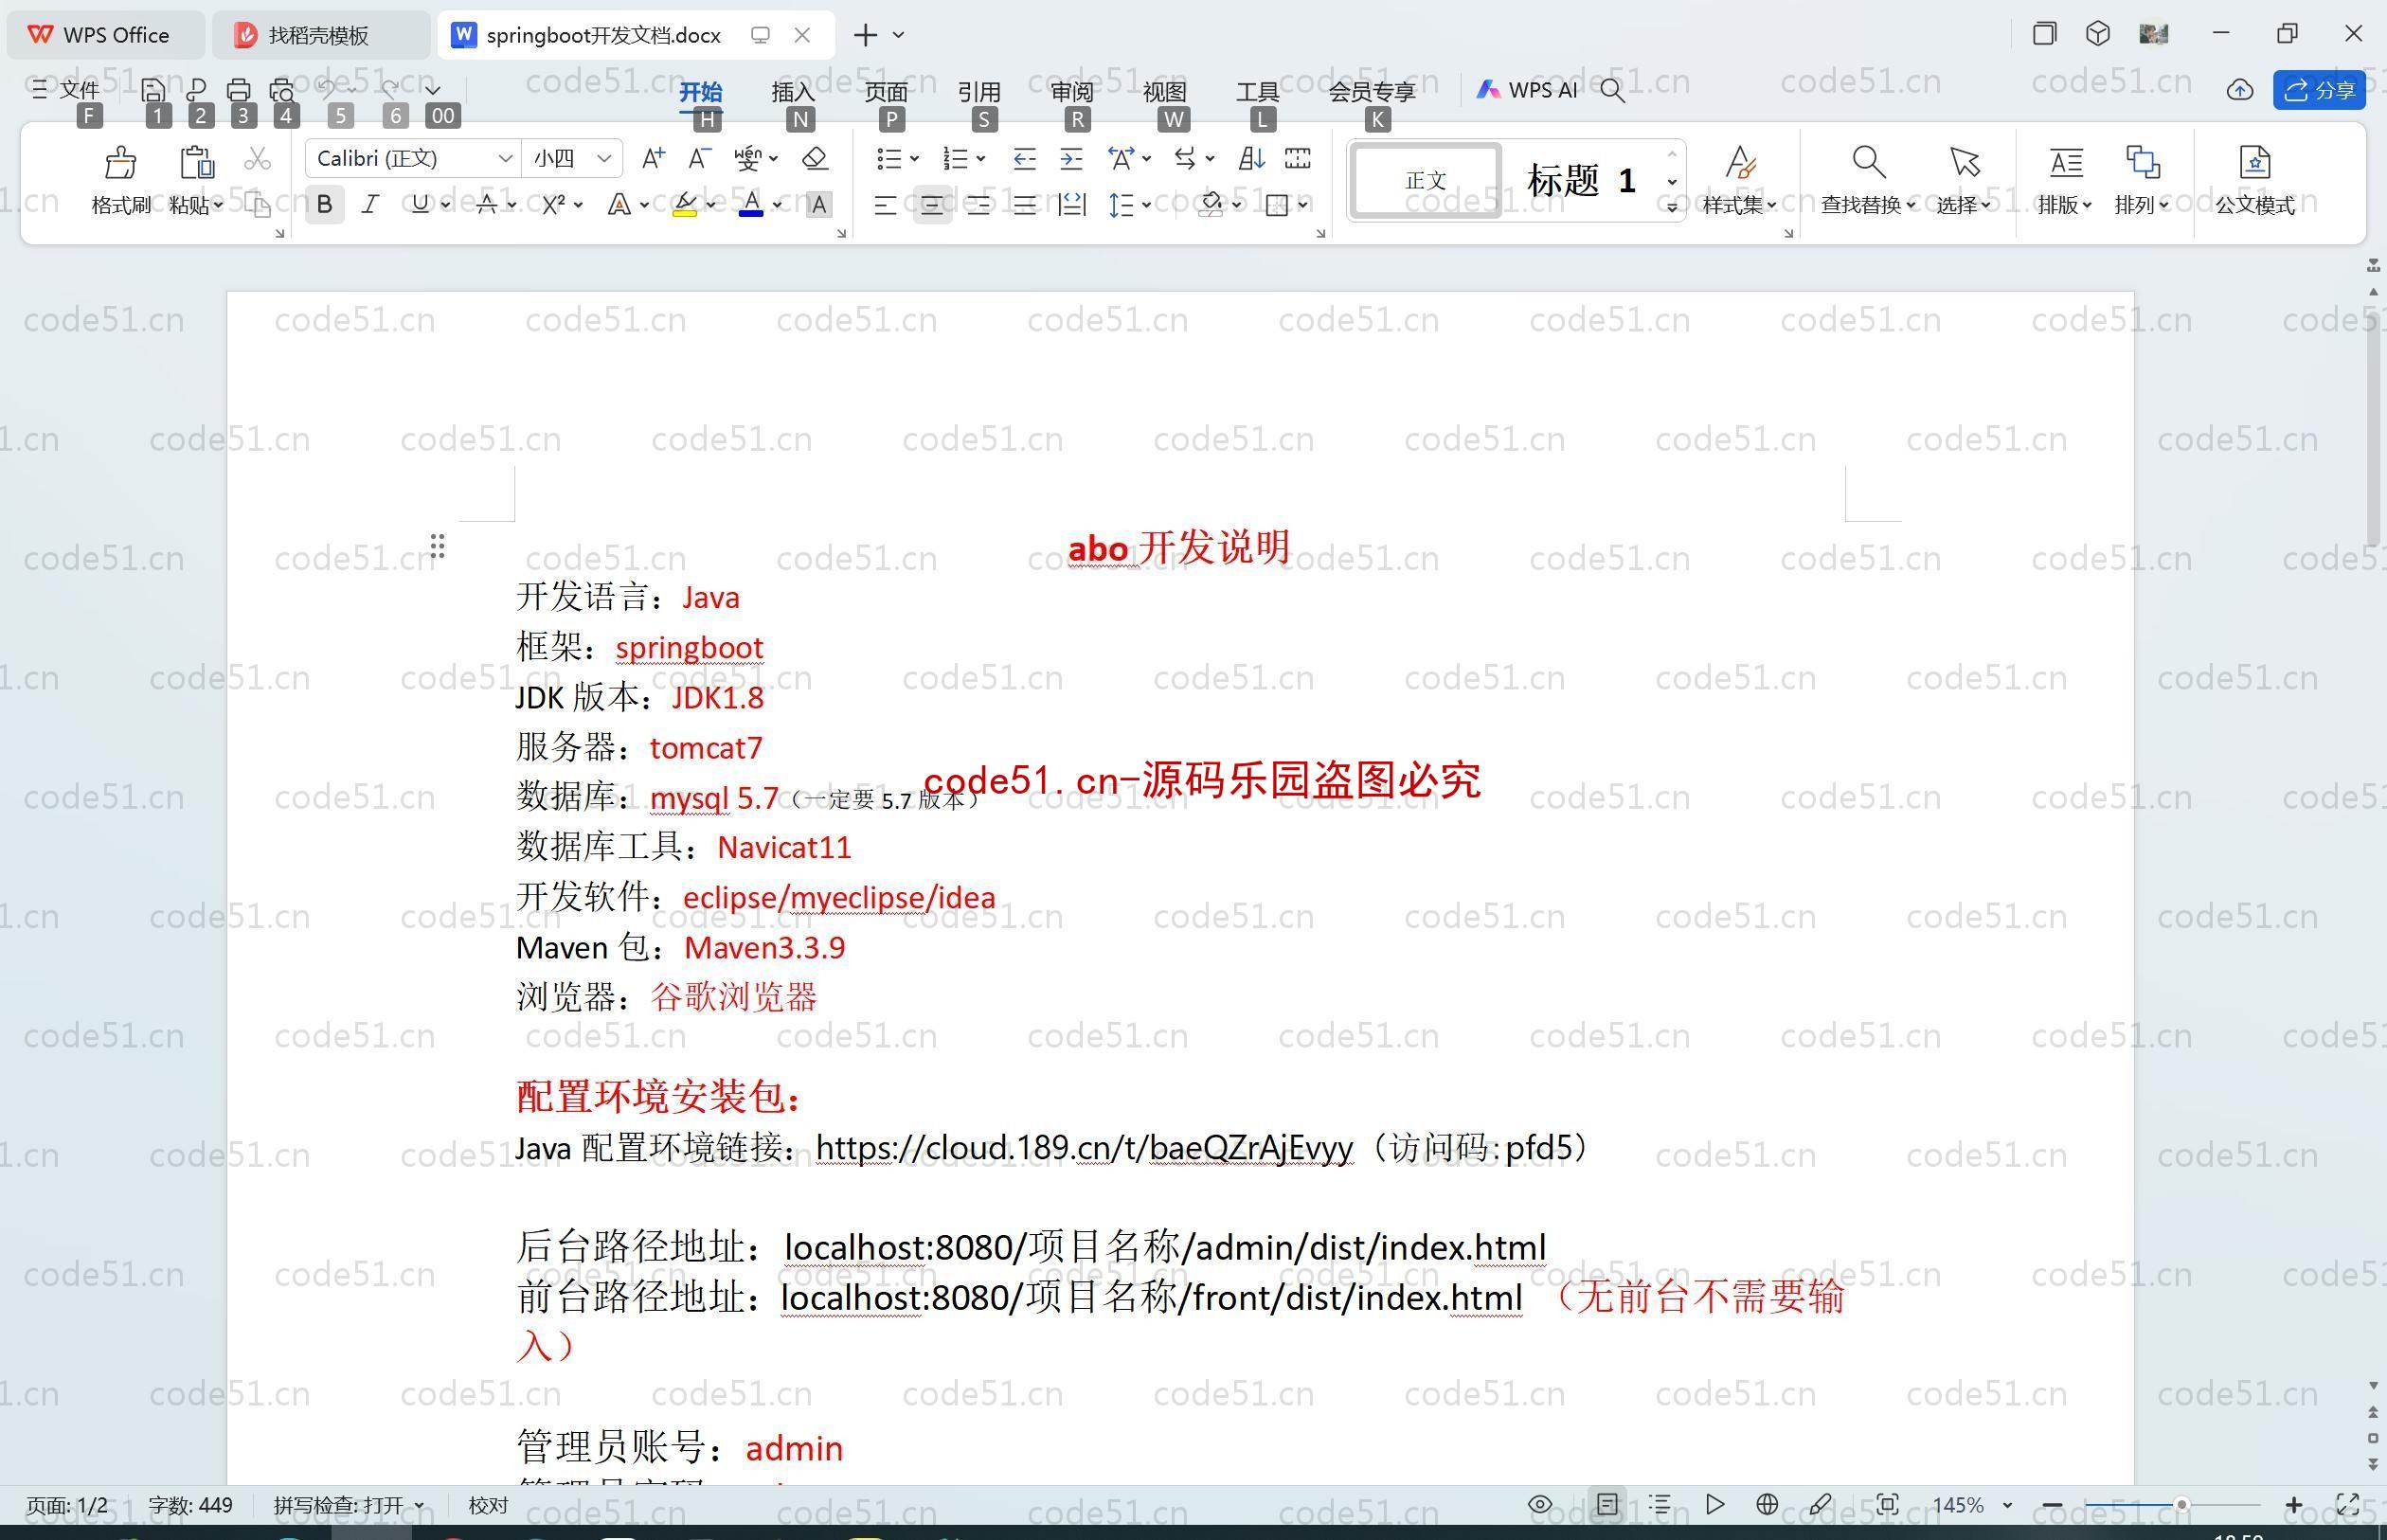Open the cloud.189.cn hyperlink in document

[1084, 1148]
